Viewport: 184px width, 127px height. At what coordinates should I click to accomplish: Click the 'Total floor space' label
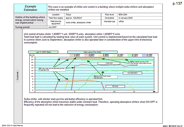(56, 18)
